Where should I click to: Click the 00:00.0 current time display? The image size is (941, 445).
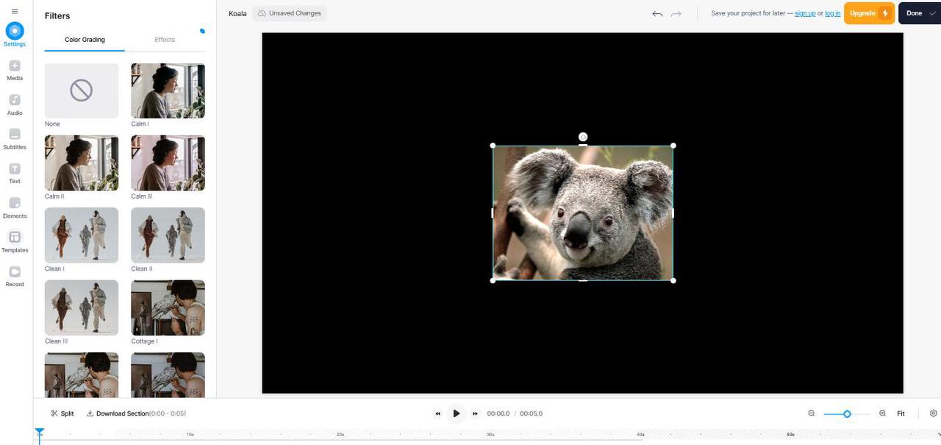pos(498,413)
